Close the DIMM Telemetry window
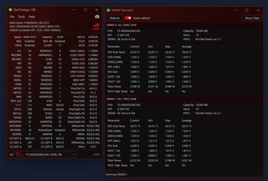Screen dimensions: 268x181 [258, 10]
